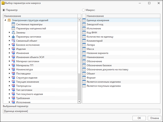
Task: Click the Отмена button
Action: [154, 118]
